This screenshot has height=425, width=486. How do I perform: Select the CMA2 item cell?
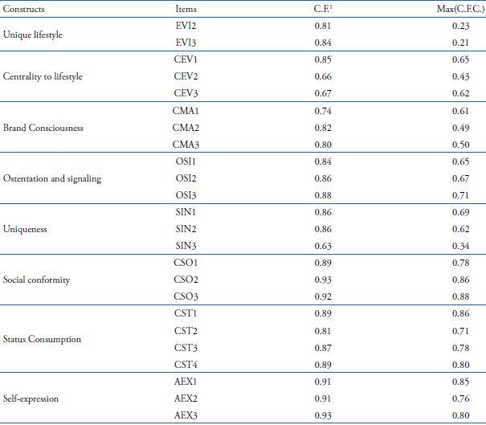coord(186,127)
